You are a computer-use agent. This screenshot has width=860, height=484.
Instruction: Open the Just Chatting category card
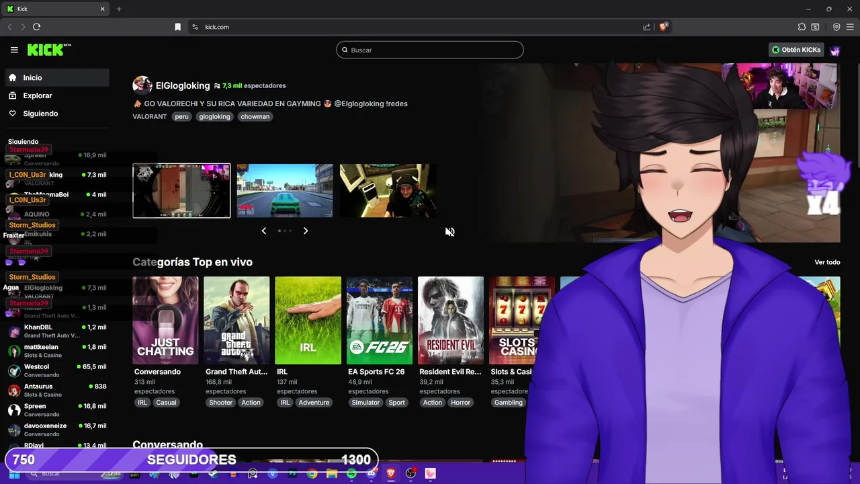pyautogui.click(x=165, y=321)
